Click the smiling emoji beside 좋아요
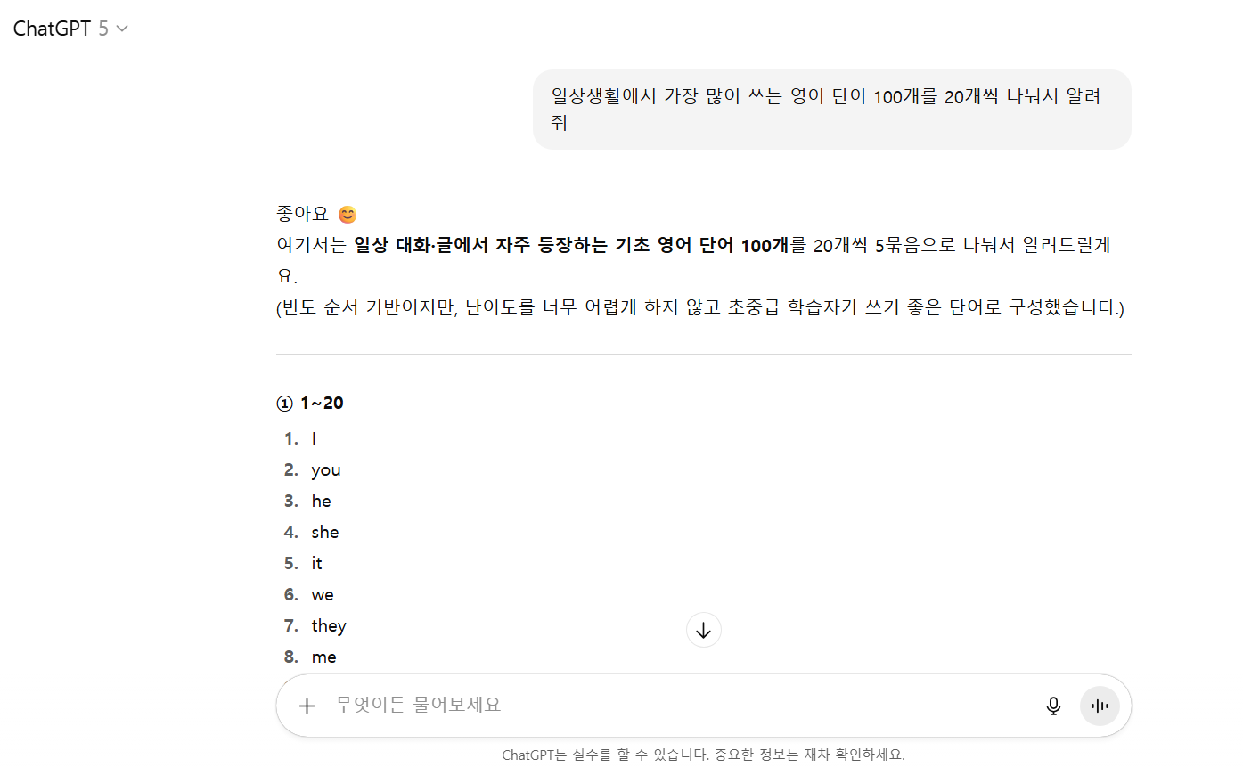The height and width of the screenshot is (767, 1243). coord(347,214)
